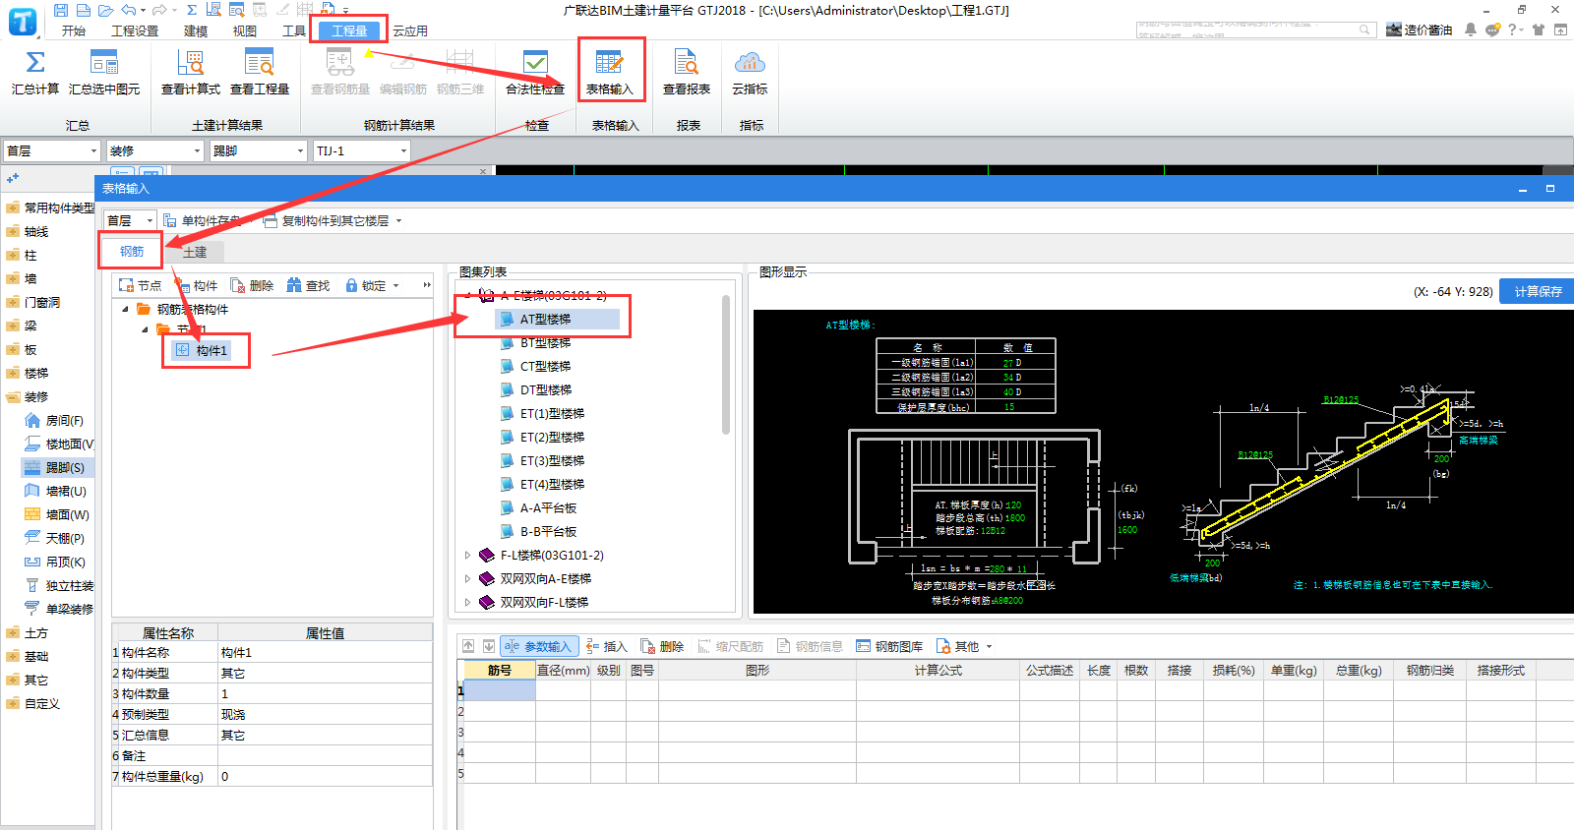Click undo arrow in quick access bar
The height and width of the screenshot is (830, 1574).
pos(130,10)
